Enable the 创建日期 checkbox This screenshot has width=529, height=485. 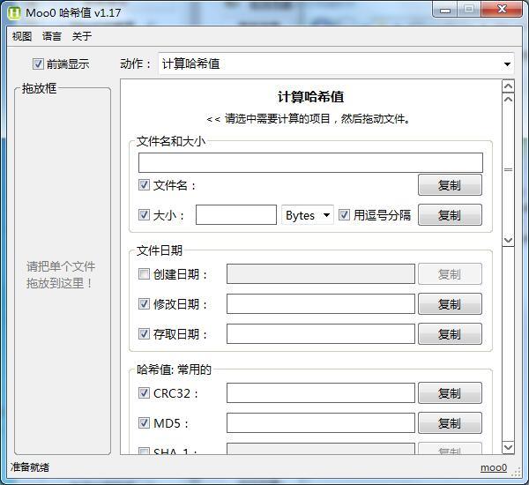coord(144,274)
